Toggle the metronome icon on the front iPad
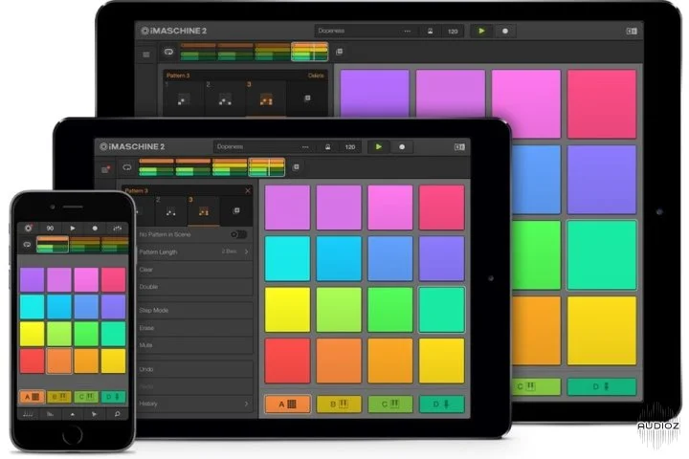This screenshot has height=459, width=689. click(328, 146)
